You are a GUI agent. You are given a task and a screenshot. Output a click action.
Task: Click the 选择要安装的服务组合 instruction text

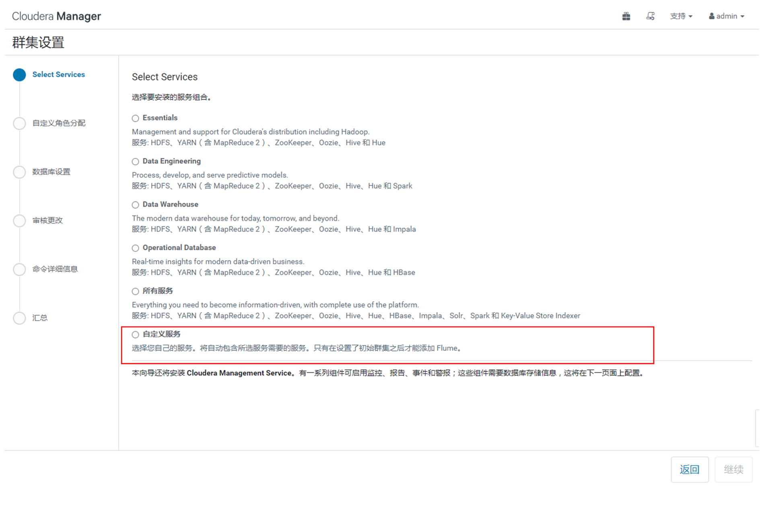[x=172, y=97]
